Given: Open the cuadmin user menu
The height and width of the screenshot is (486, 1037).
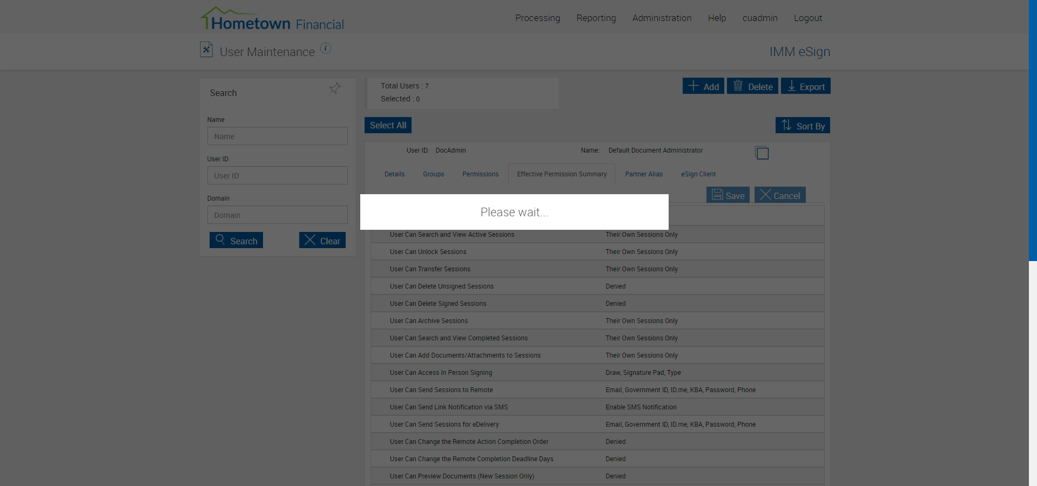Looking at the screenshot, I should coord(760,18).
